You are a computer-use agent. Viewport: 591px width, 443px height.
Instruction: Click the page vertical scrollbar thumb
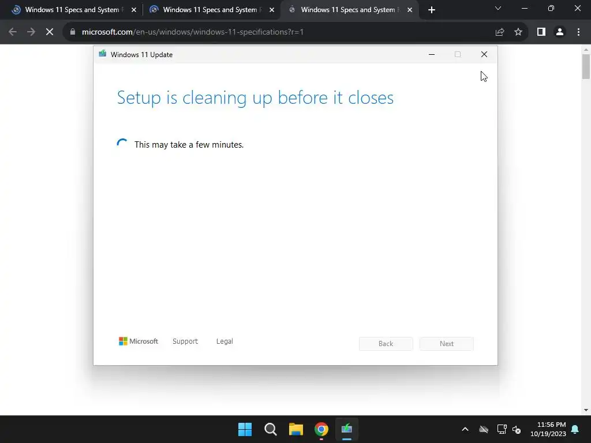pyautogui.click(x=586, y=66)
